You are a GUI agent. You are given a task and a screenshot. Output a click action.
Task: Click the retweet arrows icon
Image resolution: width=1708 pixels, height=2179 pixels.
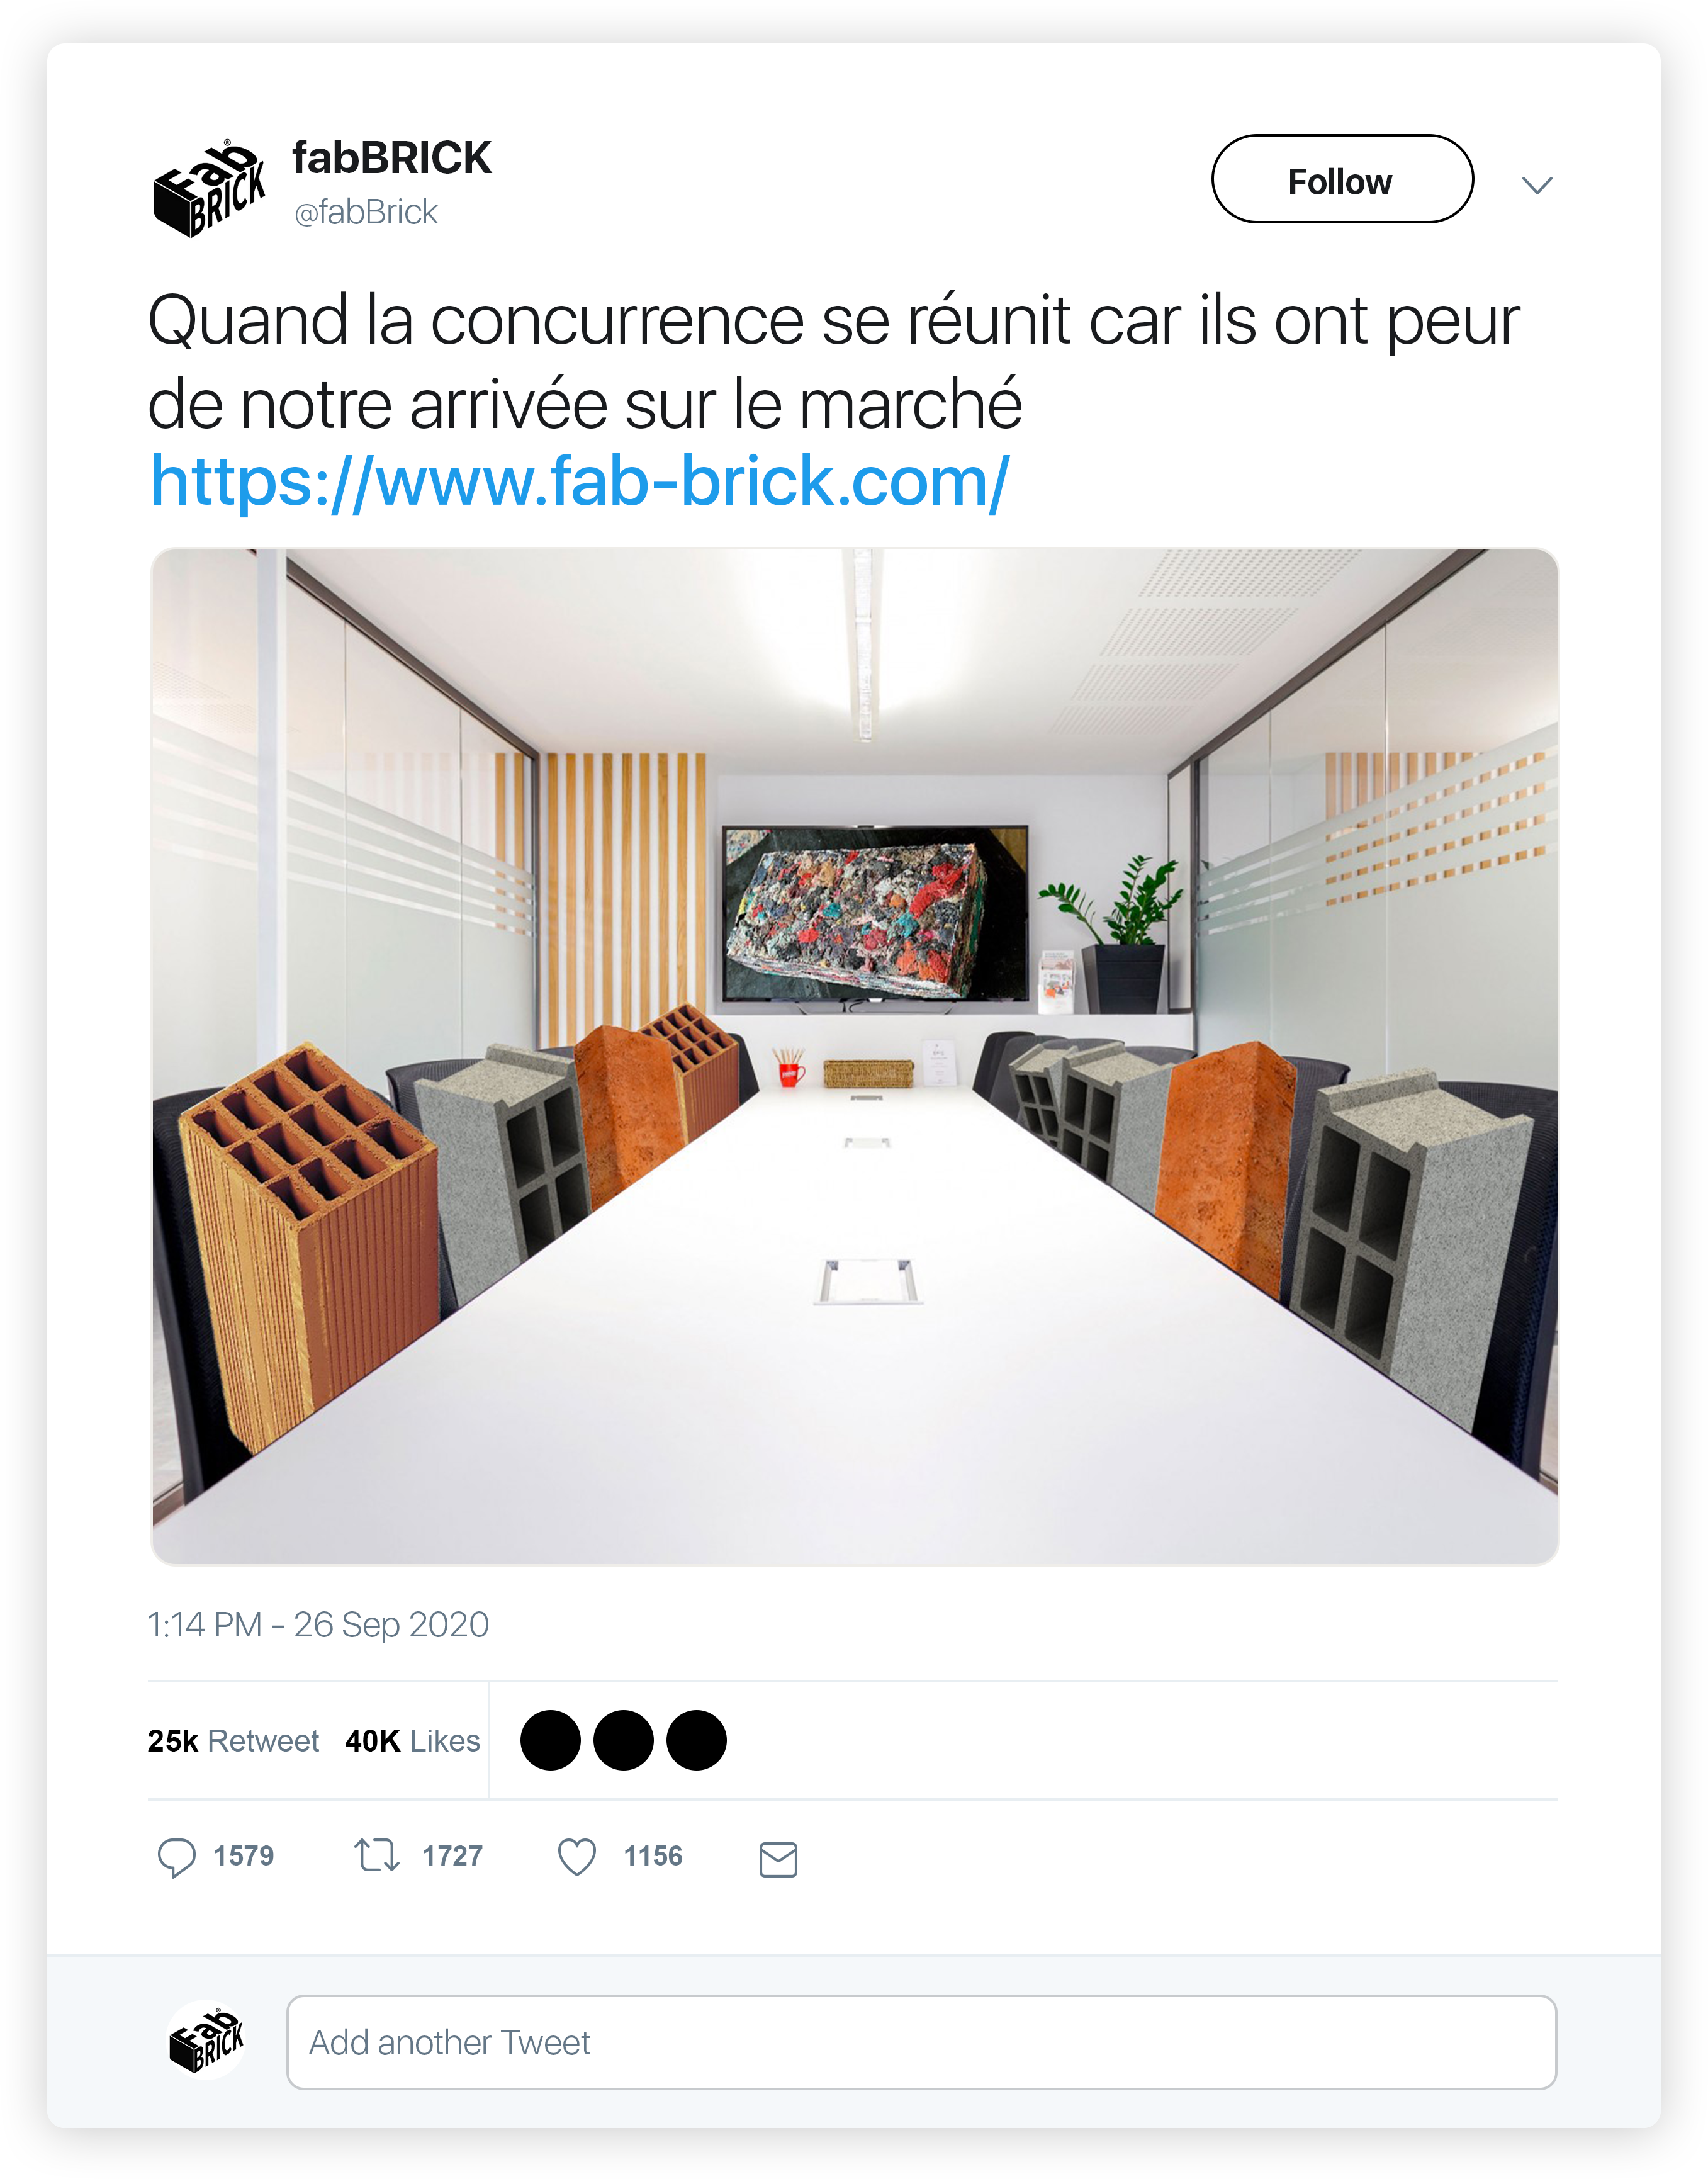(x=377, y=1855)
